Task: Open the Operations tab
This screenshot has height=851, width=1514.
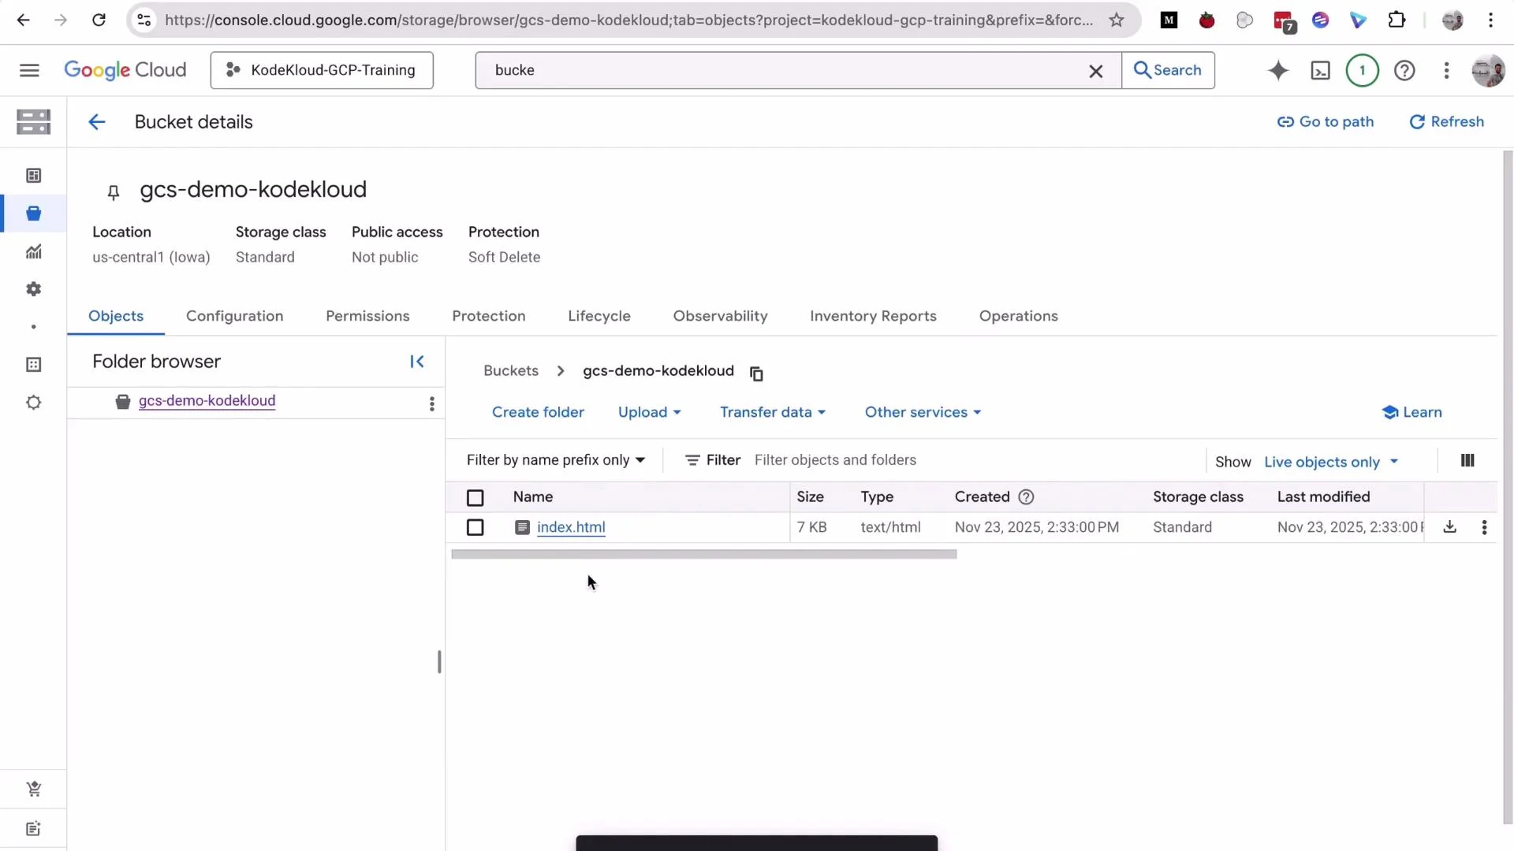Action: tap(1018, 316)
